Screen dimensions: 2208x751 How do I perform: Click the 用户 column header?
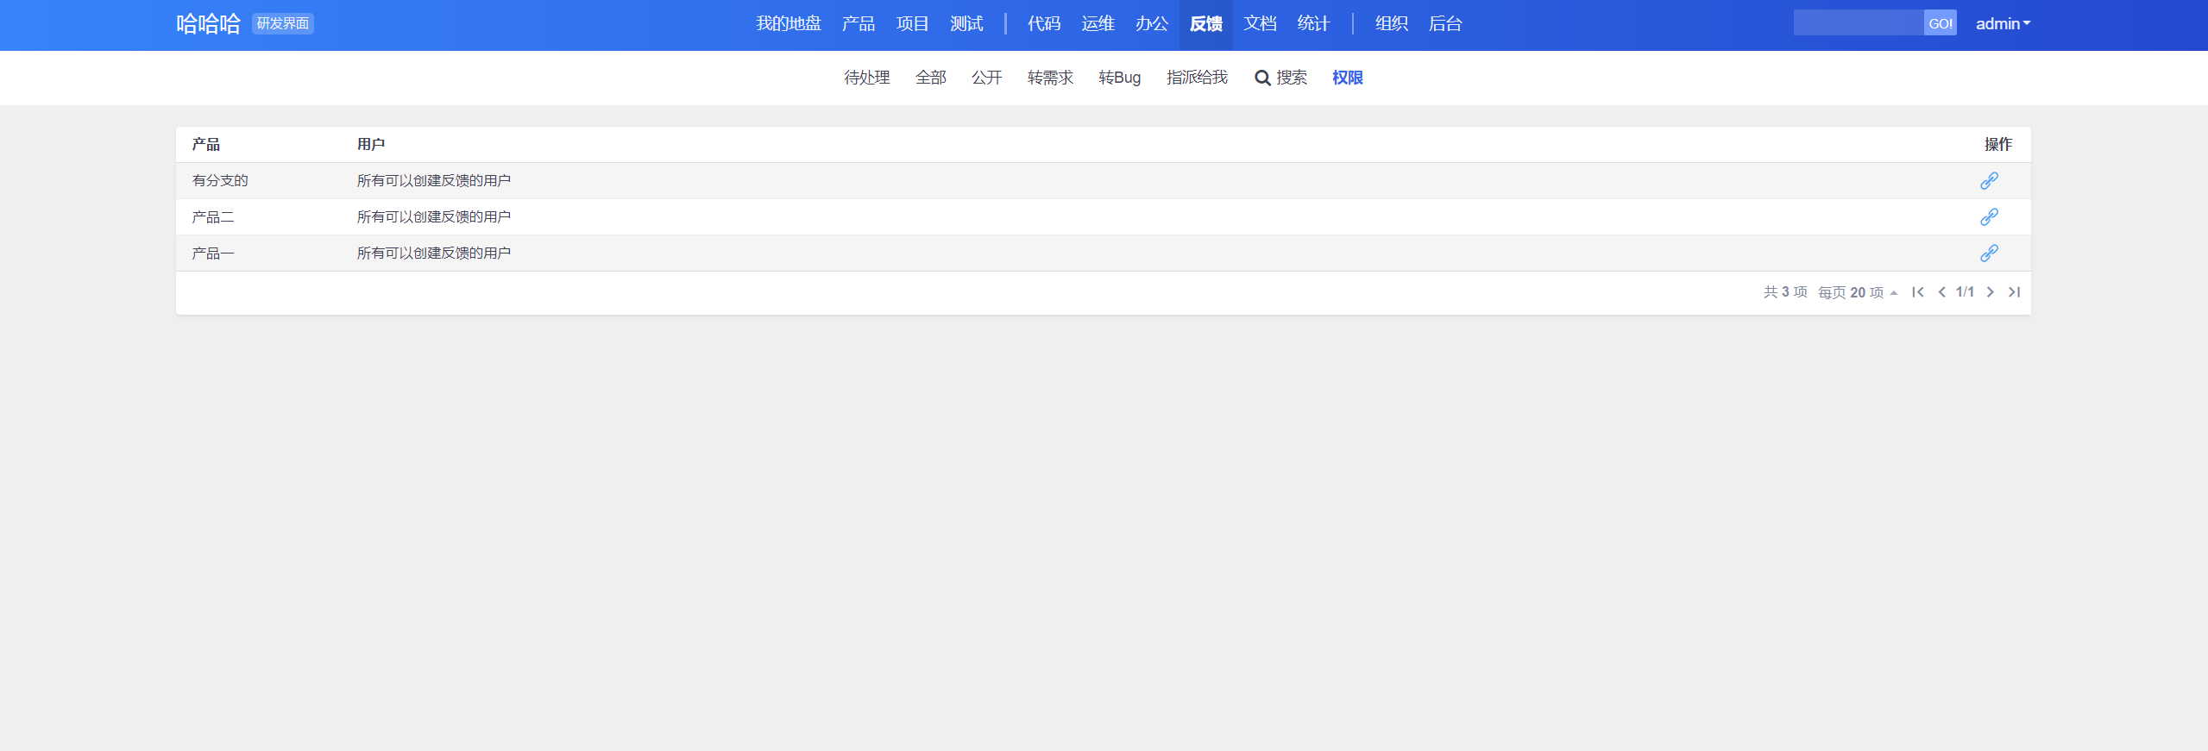[371, 145]
